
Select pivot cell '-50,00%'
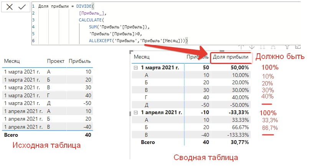click(x=240, y=105)
